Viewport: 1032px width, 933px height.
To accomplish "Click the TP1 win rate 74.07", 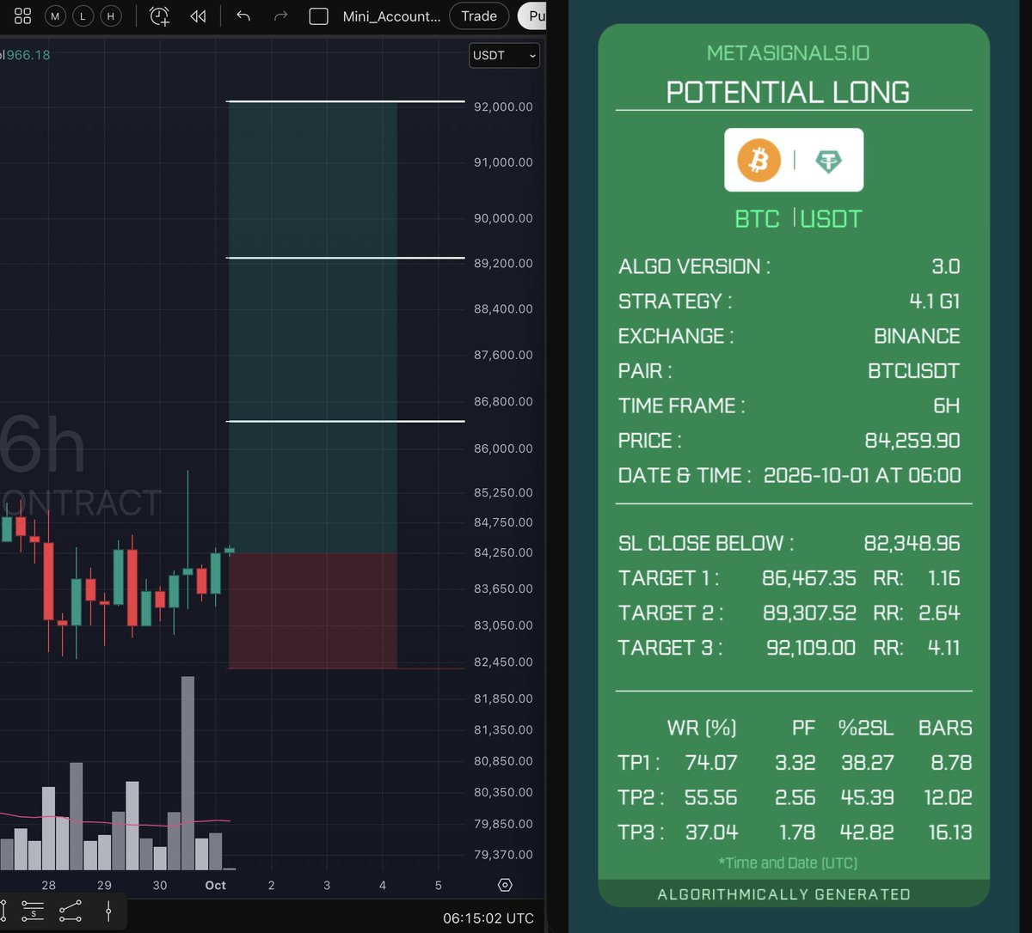I will (x=711, y=762).
